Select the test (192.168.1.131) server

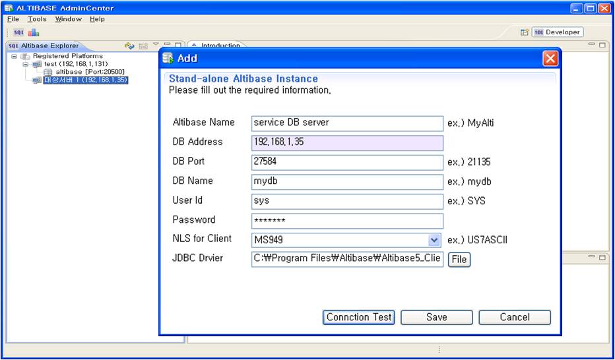[76, 64]
